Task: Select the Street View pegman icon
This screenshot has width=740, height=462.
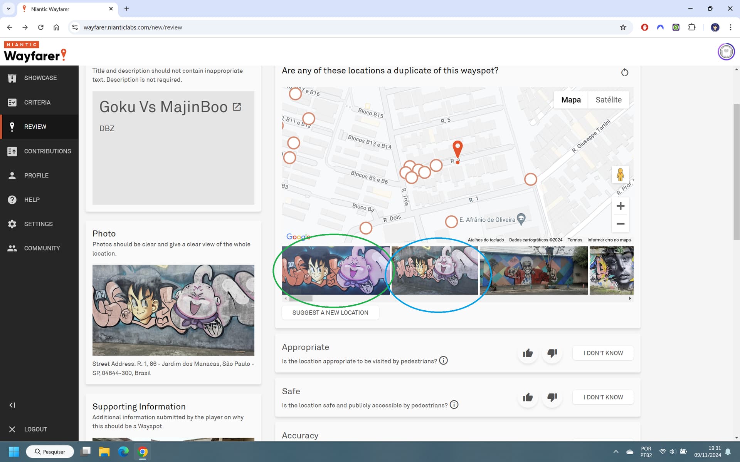Action: click(620, 175)
